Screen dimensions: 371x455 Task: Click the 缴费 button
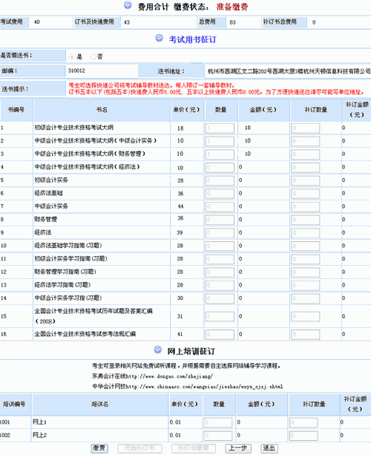pyautogui.click(x=99, y=448)
